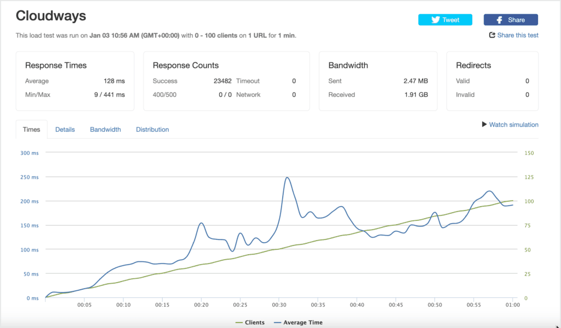The height and width of the screenshot is (328, 561).
Task: Toggle Average Time series in legend
Action: (x=298, y=323)
